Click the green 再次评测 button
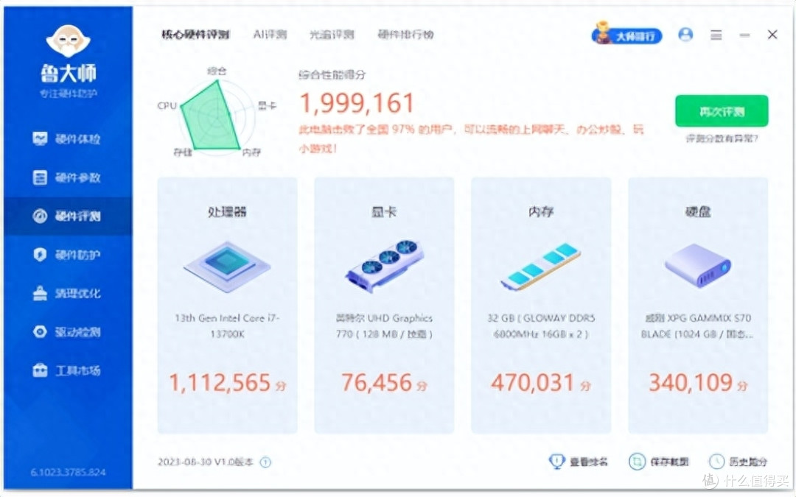 (722, 111)
